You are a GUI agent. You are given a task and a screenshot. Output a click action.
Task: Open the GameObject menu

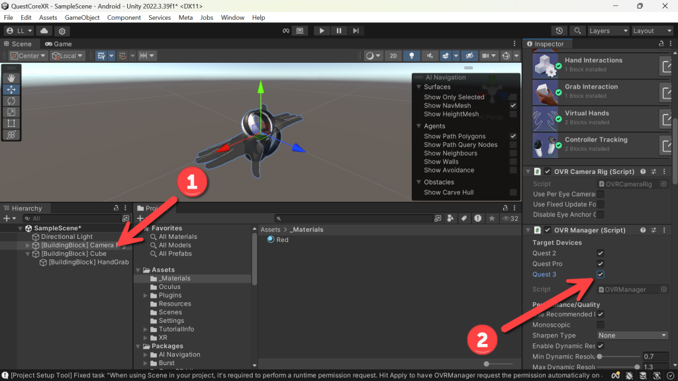(82, 18)
